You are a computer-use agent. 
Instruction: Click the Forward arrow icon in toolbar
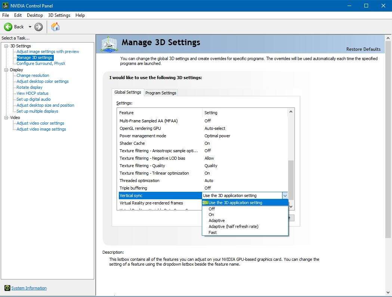pos(38,27)
